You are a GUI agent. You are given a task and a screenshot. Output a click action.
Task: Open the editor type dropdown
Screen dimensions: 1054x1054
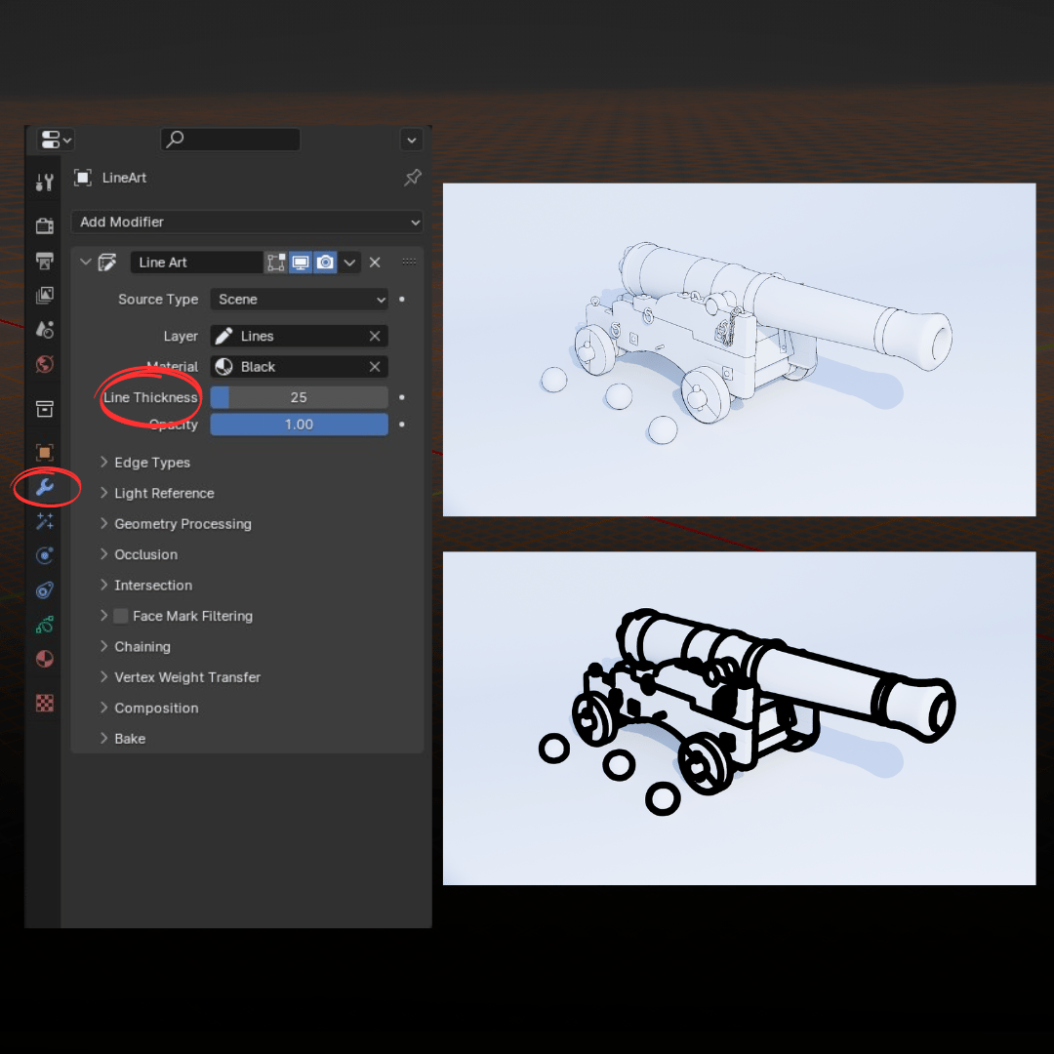coord(55,140)
